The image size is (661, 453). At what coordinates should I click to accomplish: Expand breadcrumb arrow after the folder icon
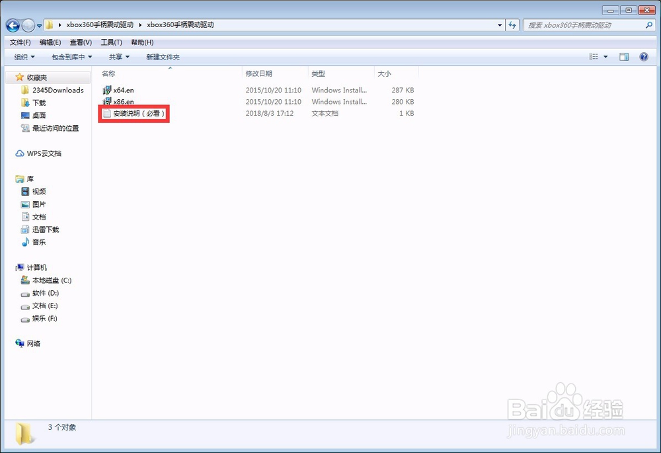click(60, 25)
